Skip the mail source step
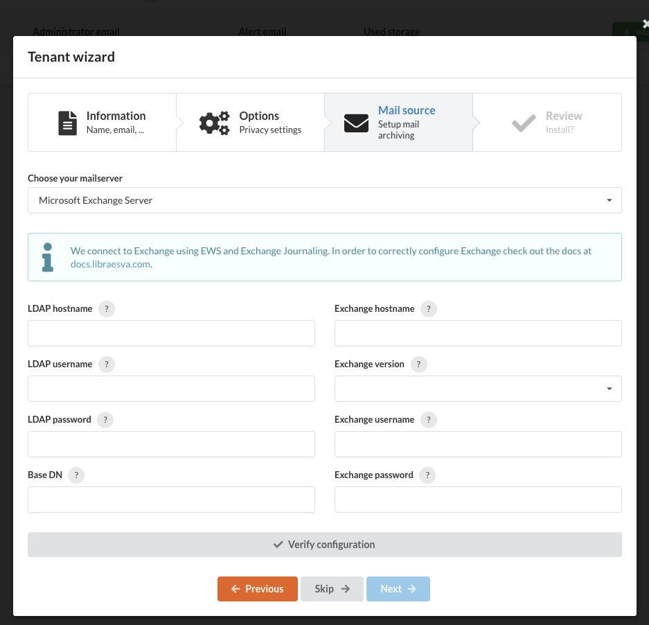Screen dimensions: 649x625 (332, 589)
